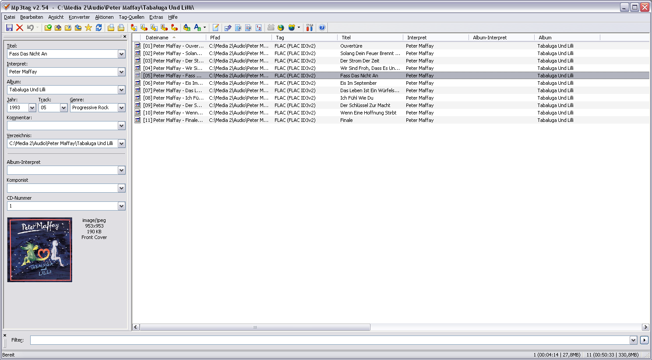Open the Ansicht menu
Screen dimensions: 652x360
[56, 17]
